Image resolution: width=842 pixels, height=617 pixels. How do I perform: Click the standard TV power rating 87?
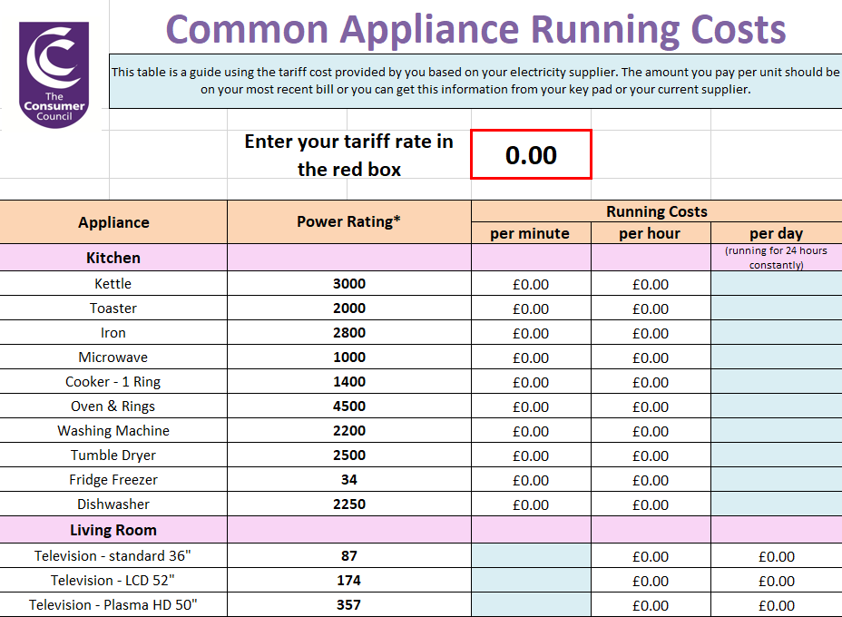point(349,556)
